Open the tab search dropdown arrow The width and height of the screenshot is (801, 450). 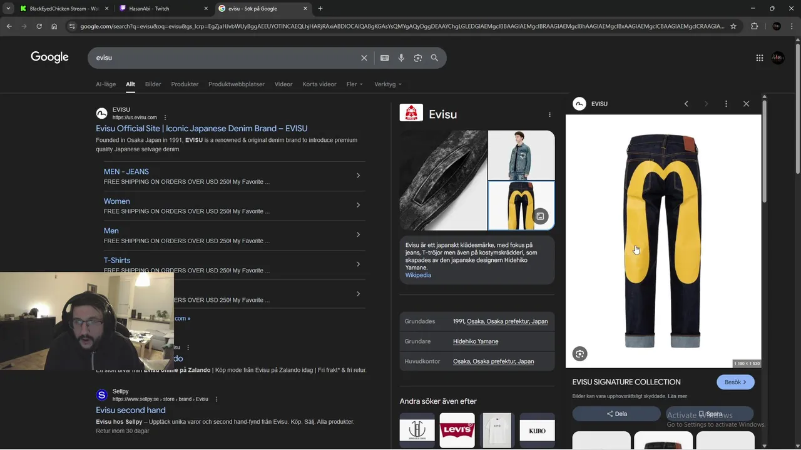pos(8,9)
